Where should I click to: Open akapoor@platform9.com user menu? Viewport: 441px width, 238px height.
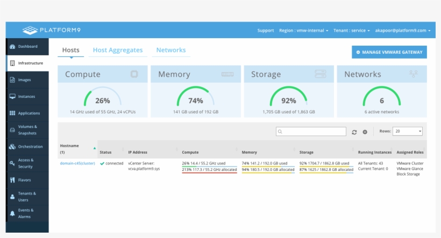click(403, 31)
